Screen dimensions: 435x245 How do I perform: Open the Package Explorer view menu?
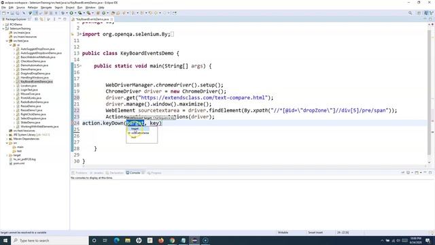tap(54, 19)
